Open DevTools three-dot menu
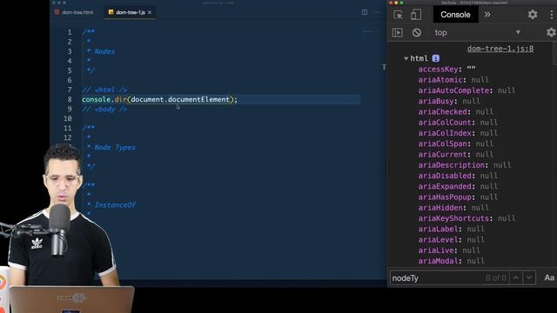Viewport: 557px width, 313px height. point(551,15)
